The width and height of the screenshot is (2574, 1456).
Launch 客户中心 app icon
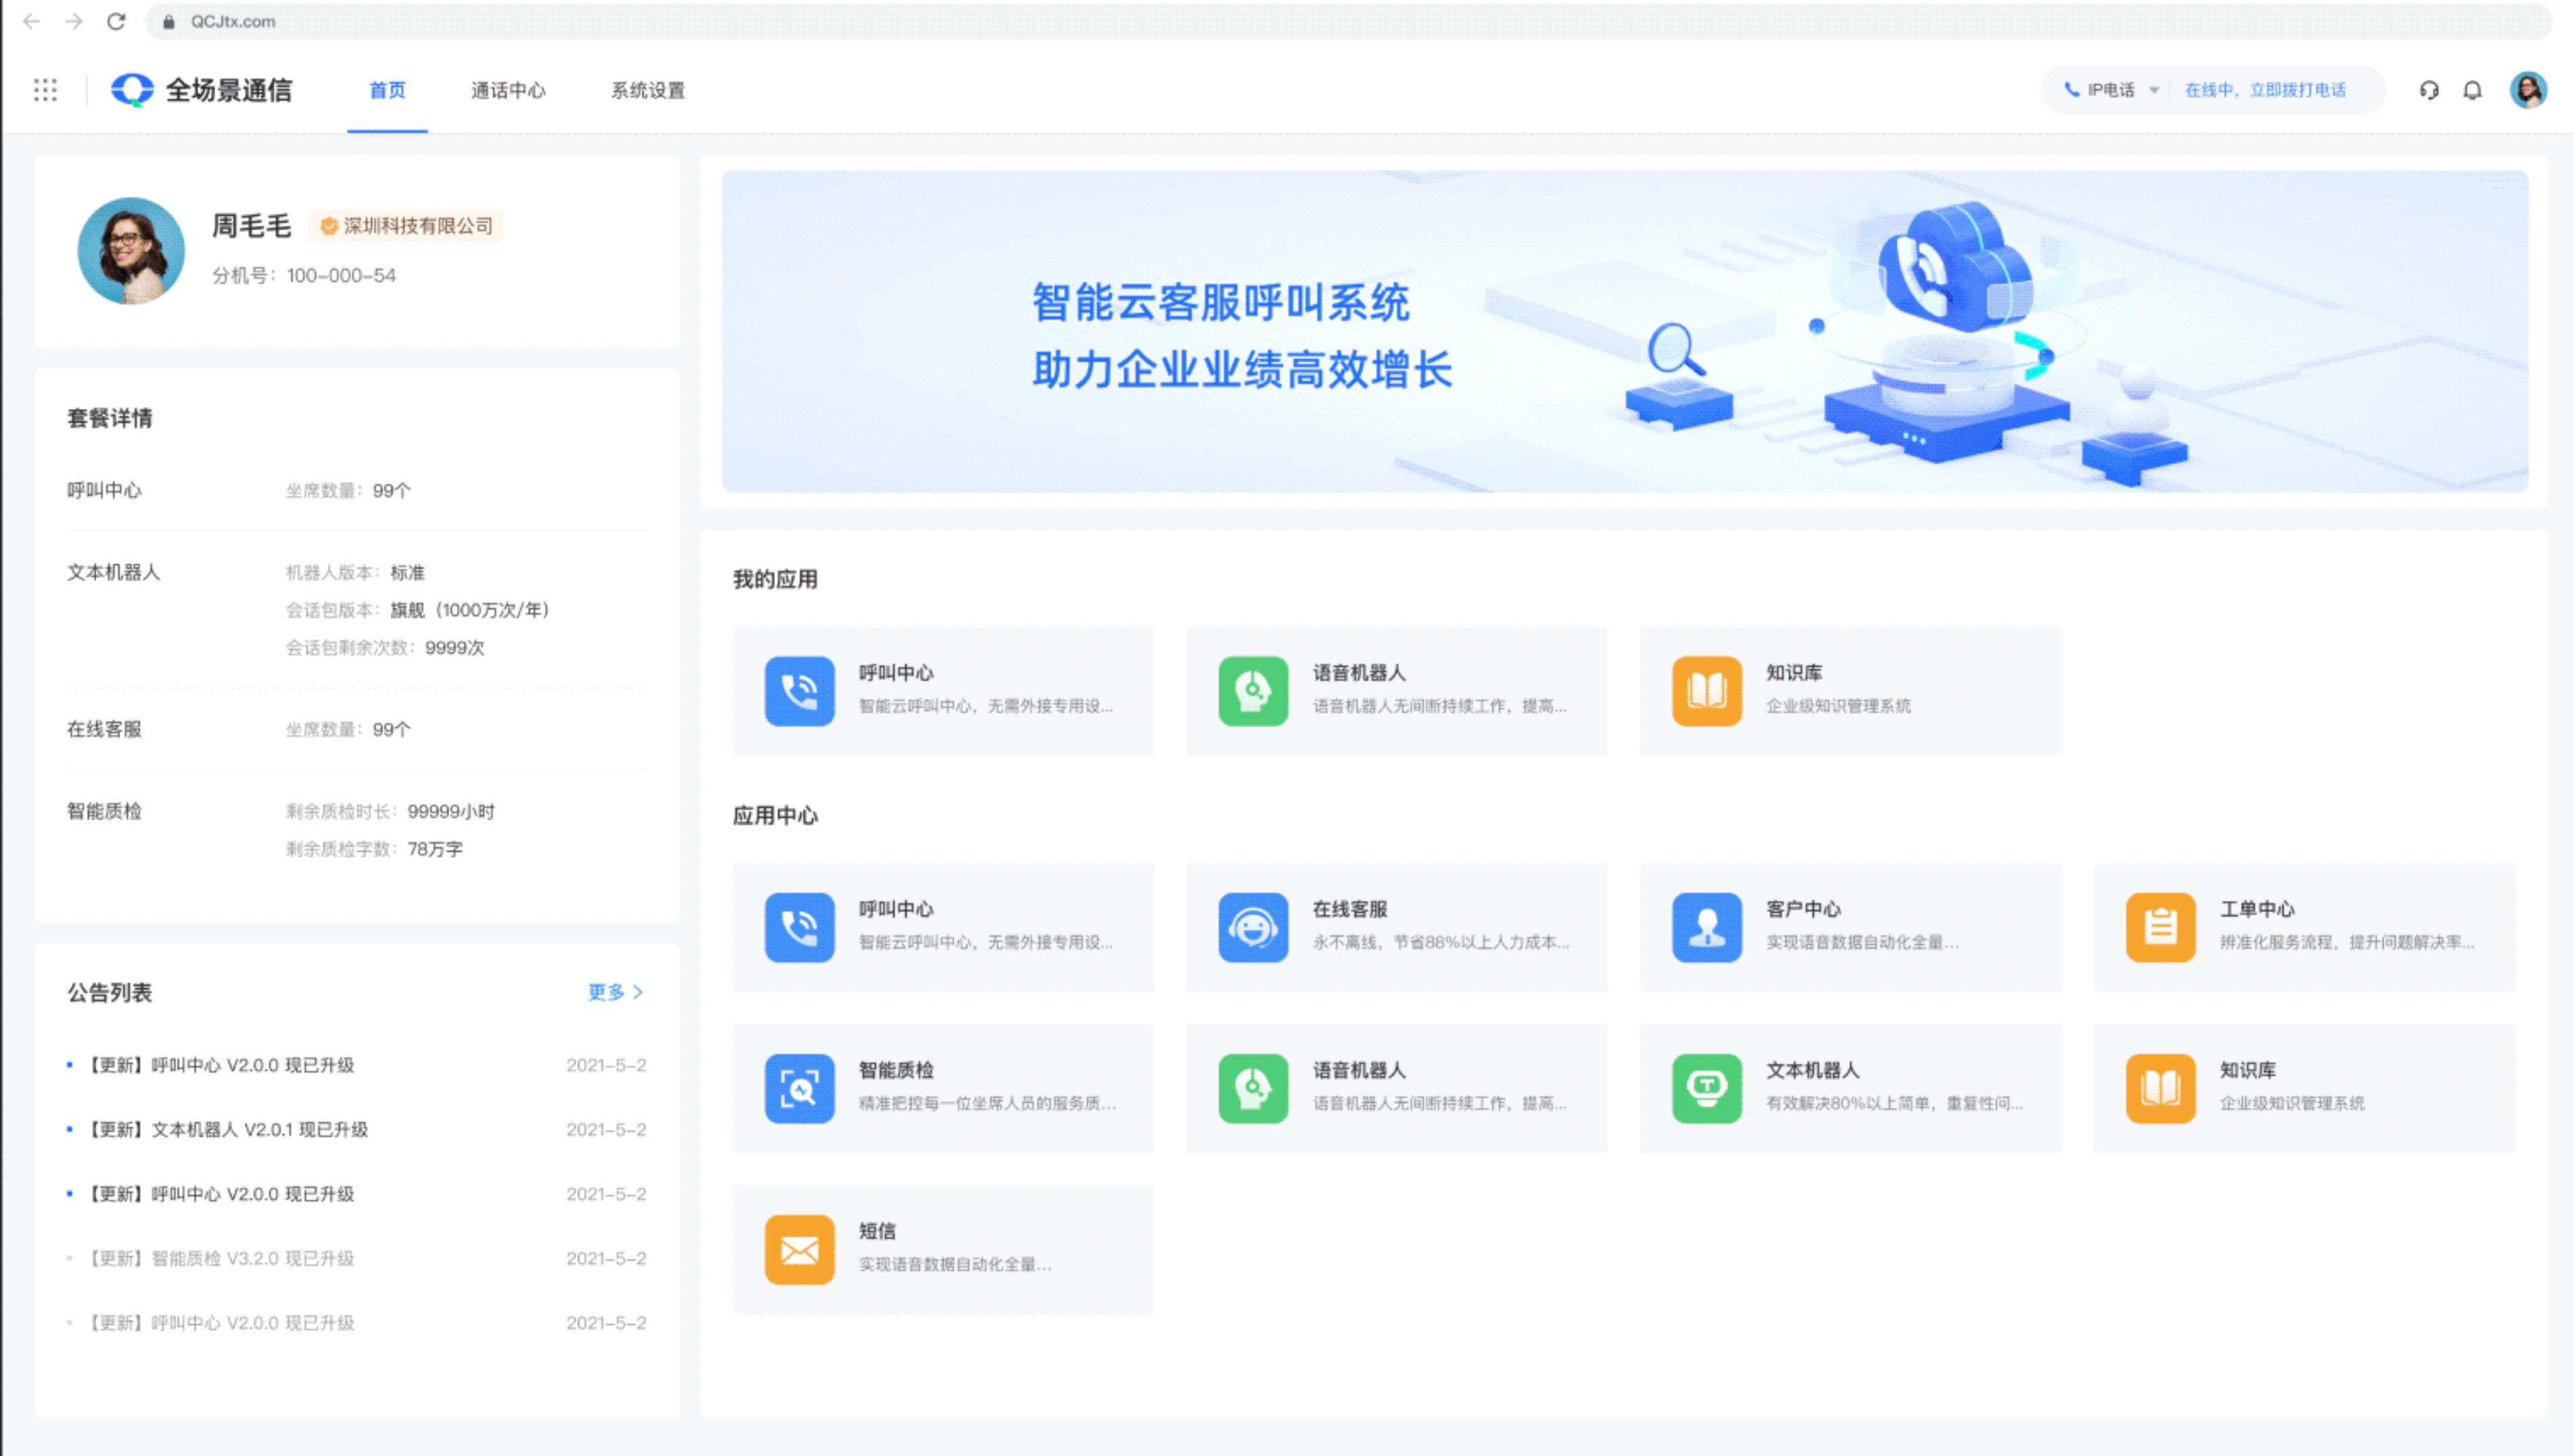(x=1706, y=927)
